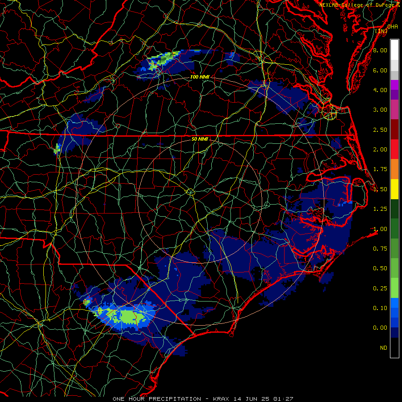This screenshot has height=402, width=402.
Task: Select the white legend color swatch
Action: (394, 50)
